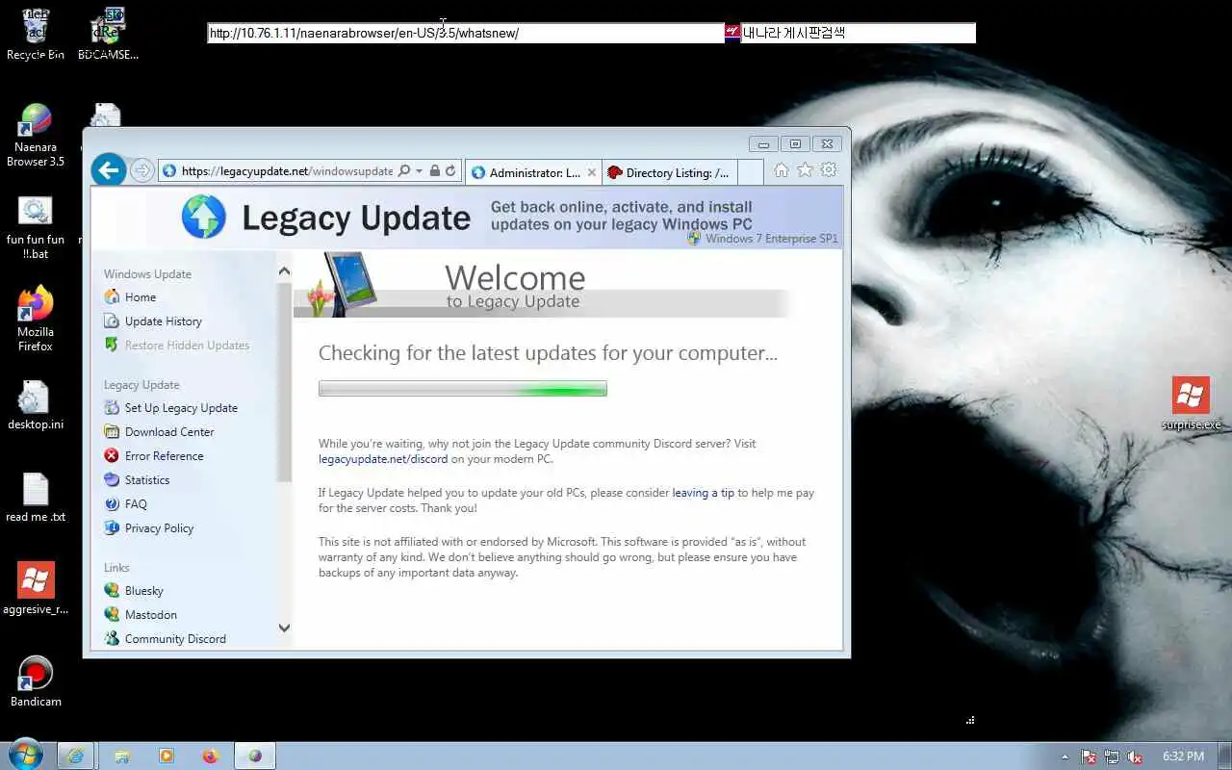Select the BDCAMSE... desktop icon
Viewport: 1232px width, 770px height.
click(108, 35)
